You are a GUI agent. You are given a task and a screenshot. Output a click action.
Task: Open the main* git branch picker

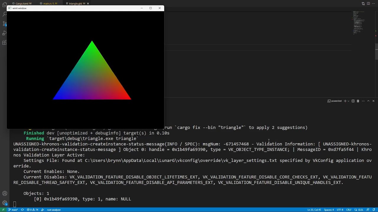(13, 210)
